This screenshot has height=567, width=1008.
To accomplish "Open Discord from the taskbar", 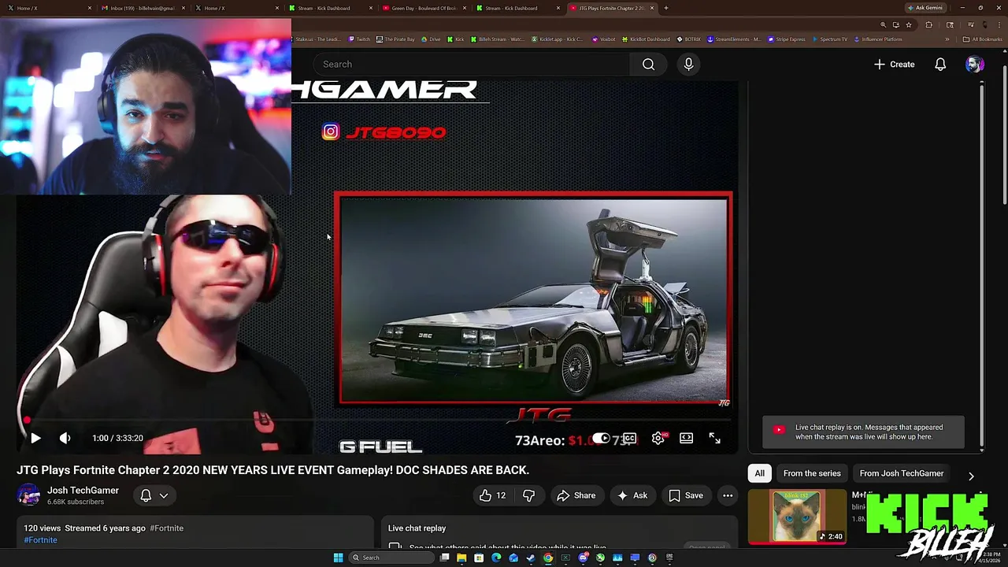I will click(x=584, y=558).
